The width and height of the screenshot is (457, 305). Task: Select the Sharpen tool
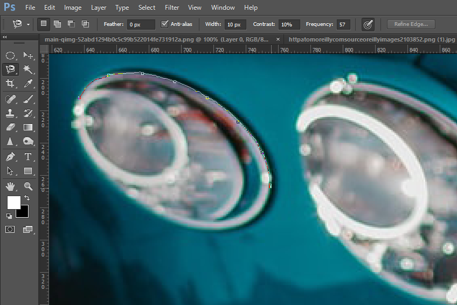[x=10, y=141]
